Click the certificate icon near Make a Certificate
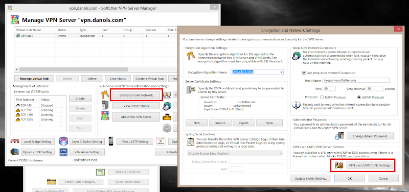Screen dimensions: 409x192 click(100, 172)
